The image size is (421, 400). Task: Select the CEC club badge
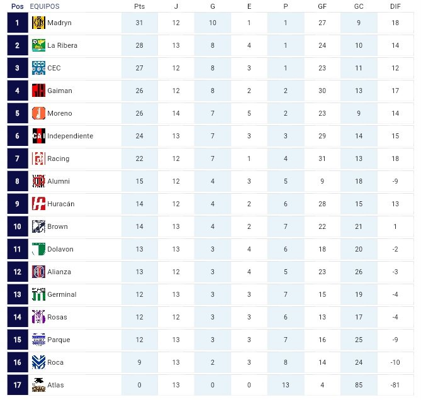pyautogui.click(x=38, y=68)
